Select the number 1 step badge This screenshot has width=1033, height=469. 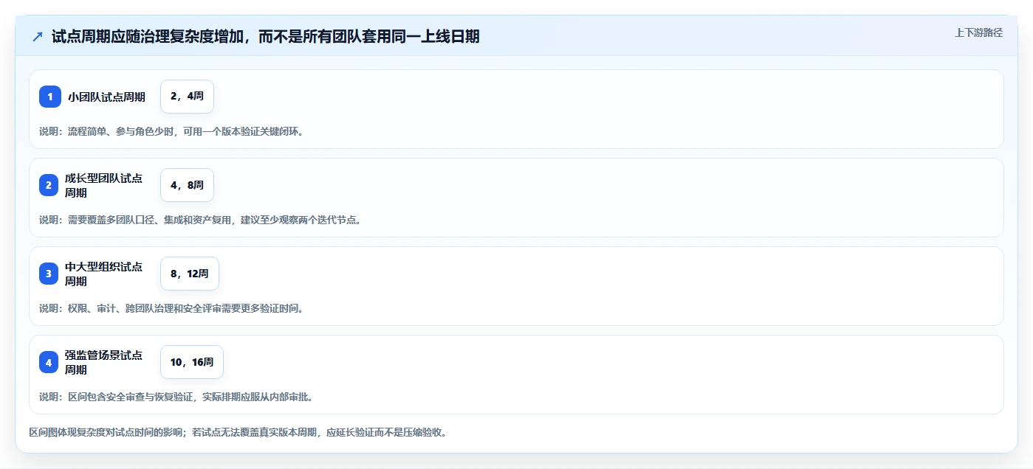click(x=50, y=97)
